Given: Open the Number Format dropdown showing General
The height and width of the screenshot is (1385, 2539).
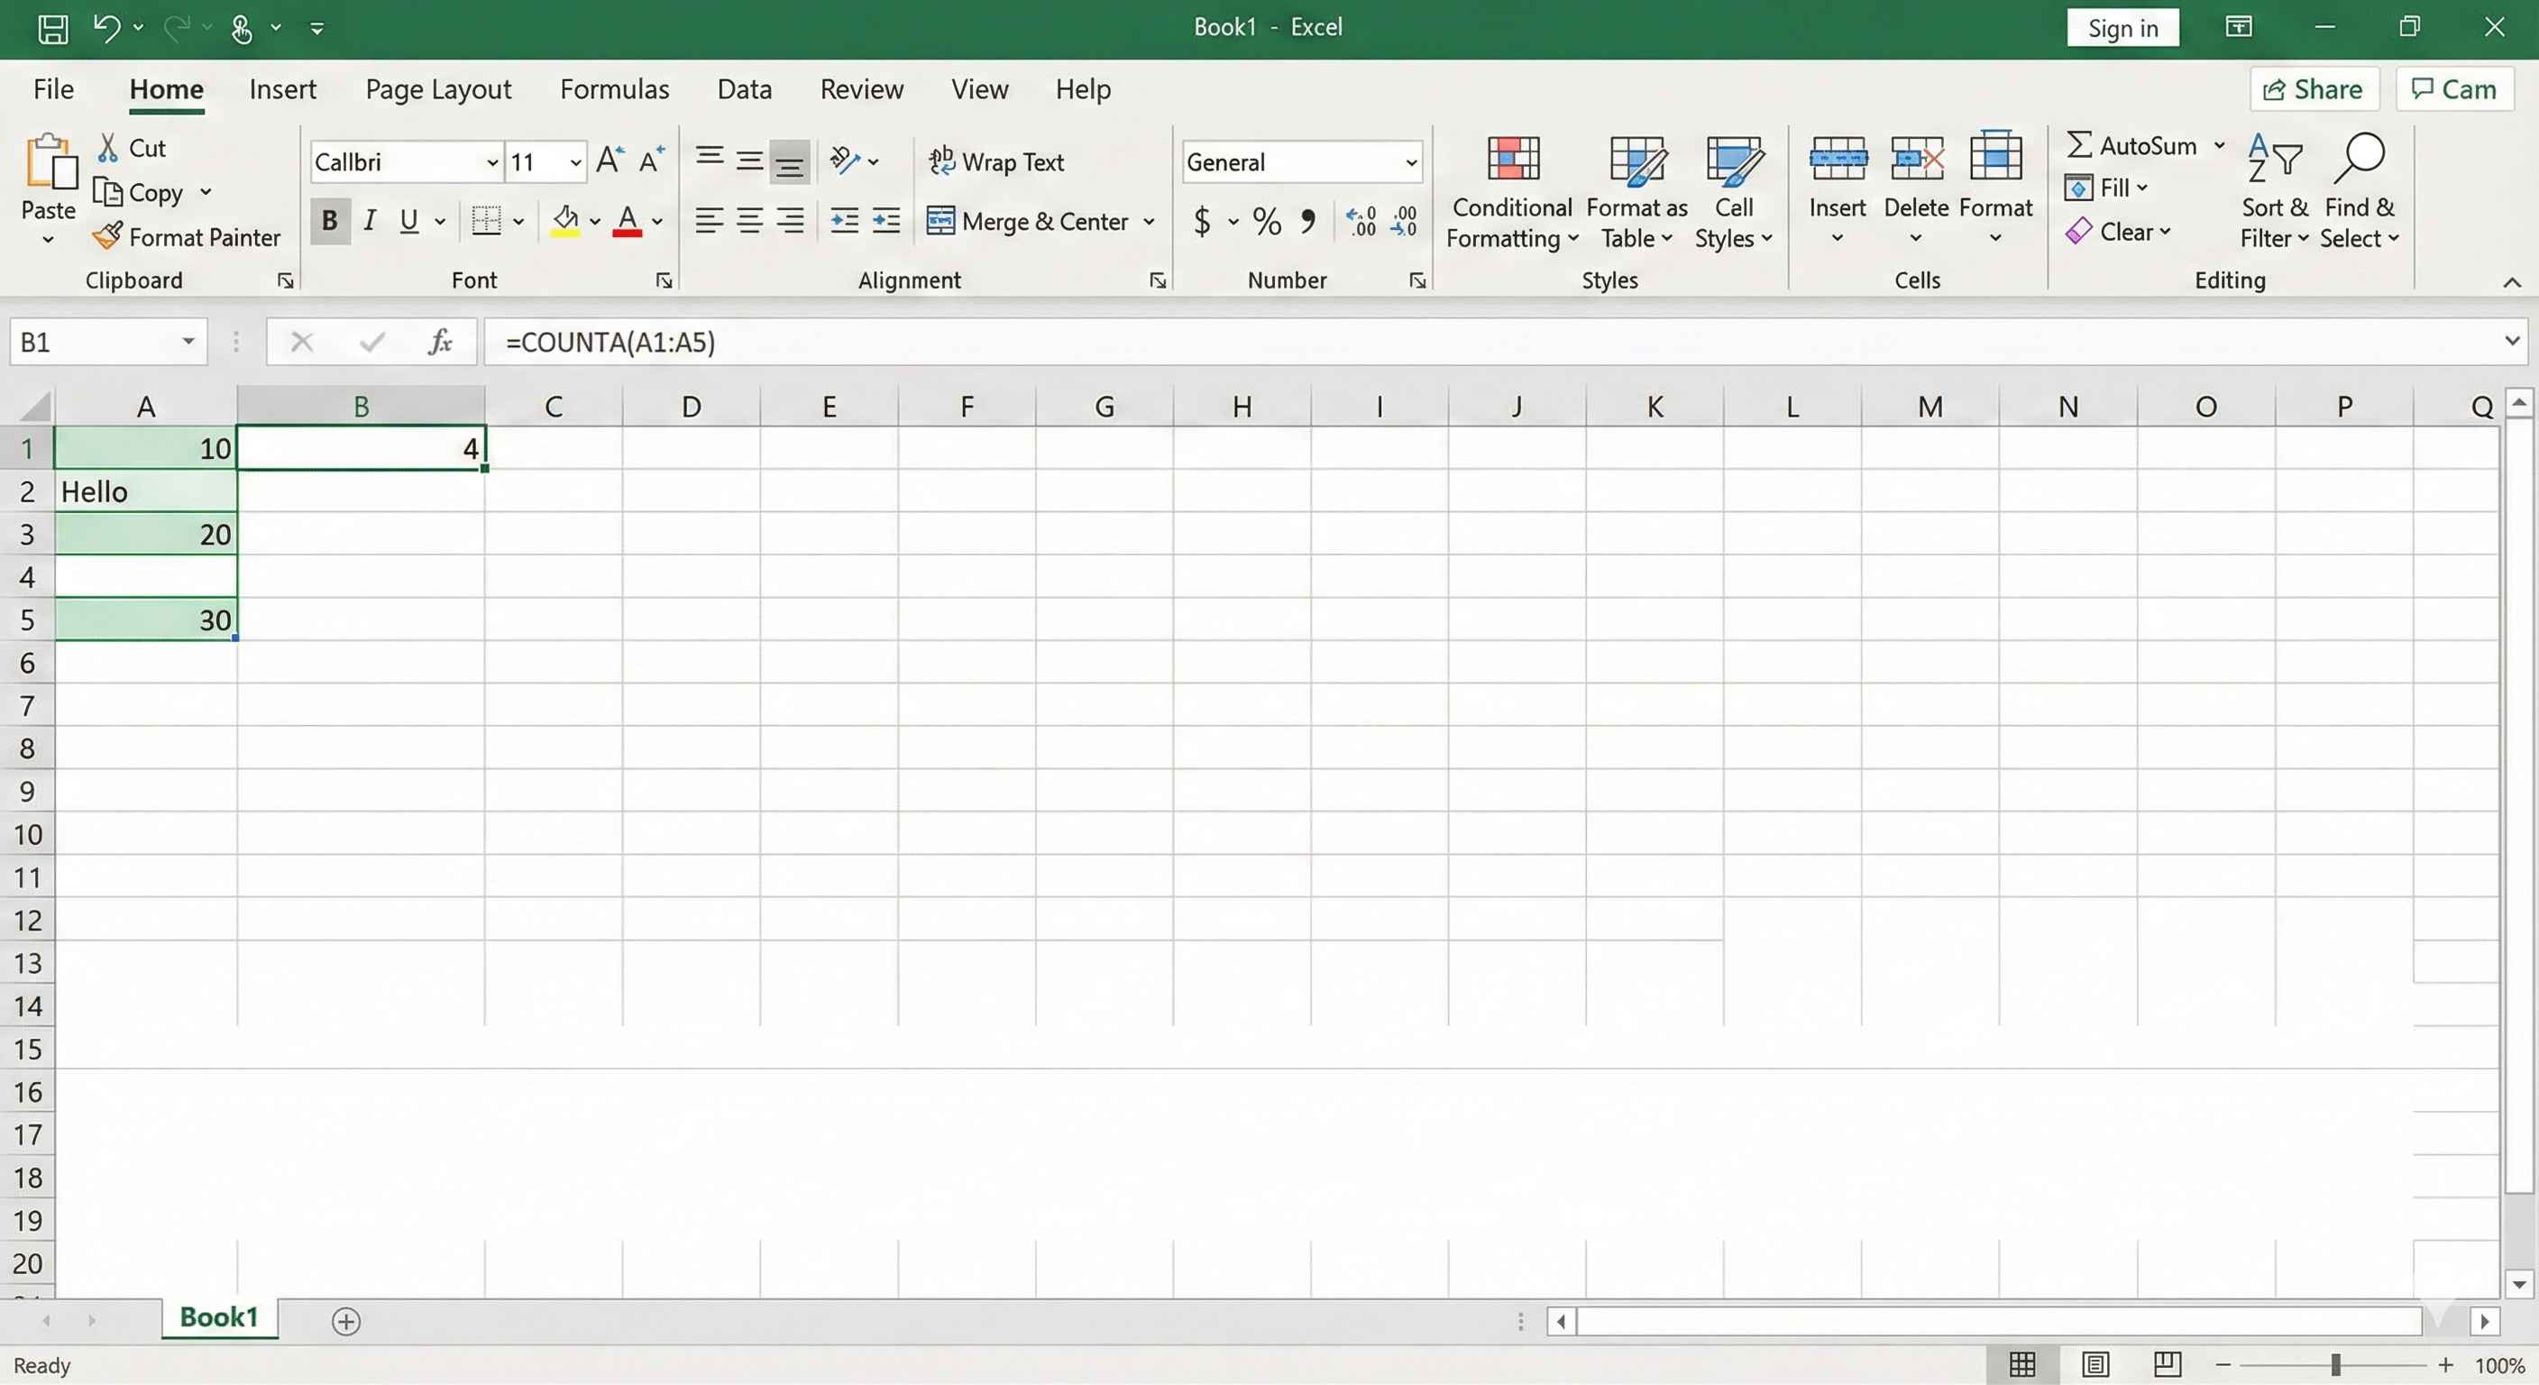Looking at the screenshot, I should (1411, 161).
